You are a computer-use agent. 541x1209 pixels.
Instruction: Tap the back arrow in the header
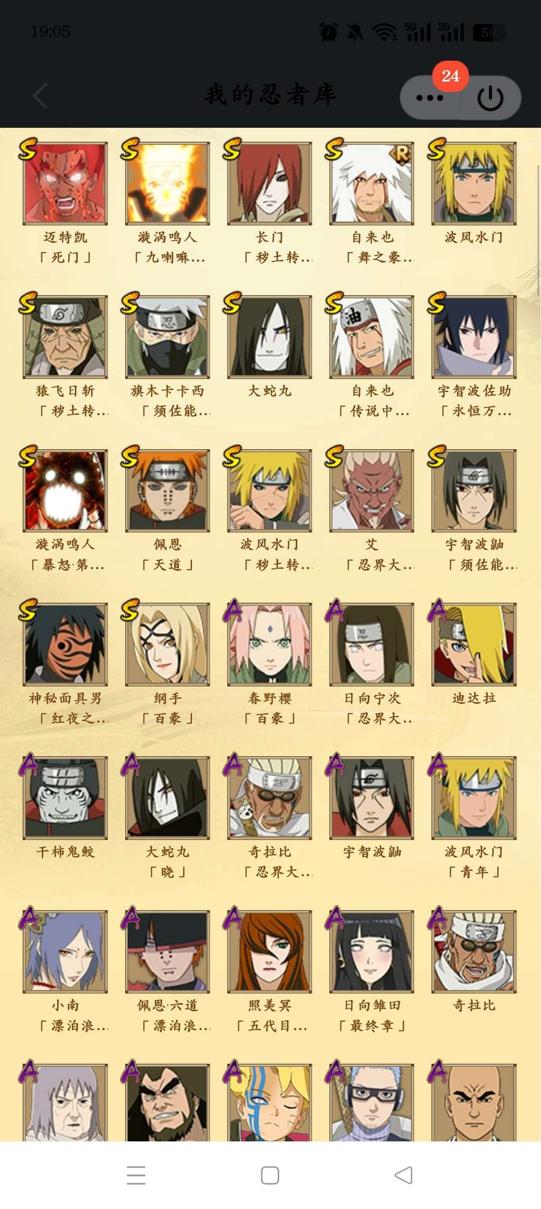click(x=41, y=96)
